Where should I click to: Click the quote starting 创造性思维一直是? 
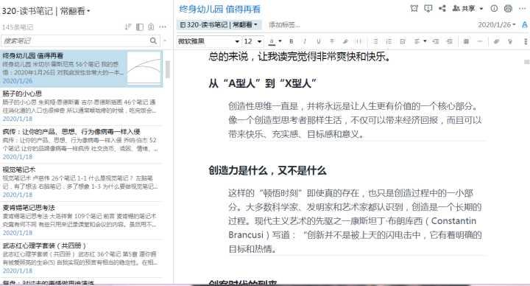pos(355,120)
